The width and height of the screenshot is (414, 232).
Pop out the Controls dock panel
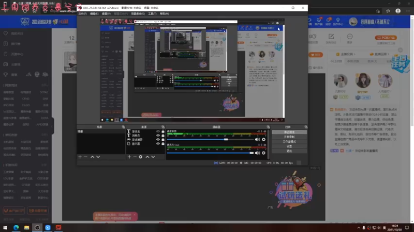306,127
